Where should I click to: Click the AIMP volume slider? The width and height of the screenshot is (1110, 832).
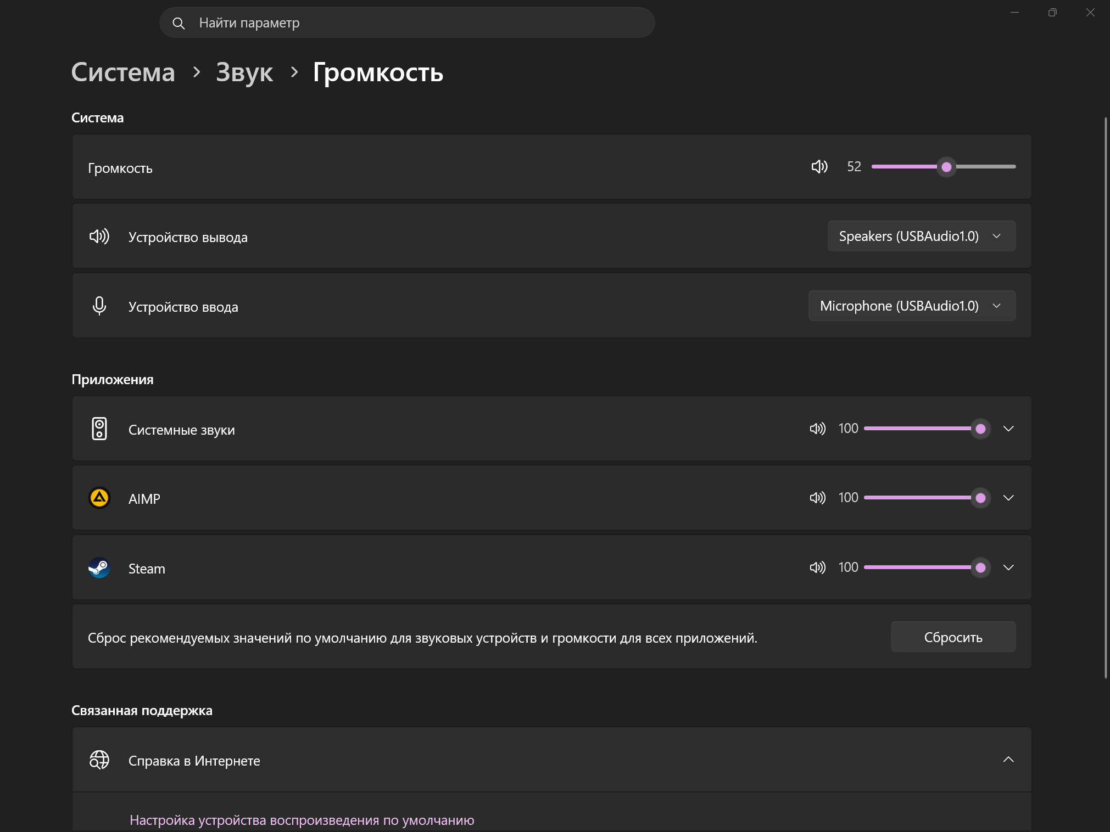coord(926,498)
